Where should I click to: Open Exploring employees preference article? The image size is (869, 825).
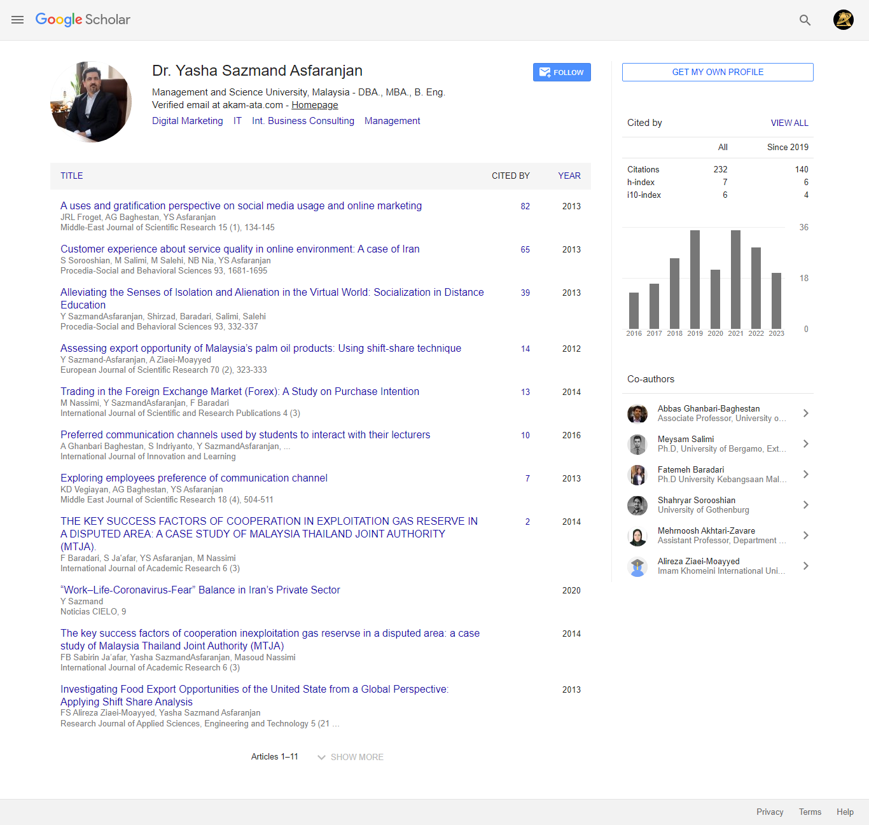coord(194,478)
